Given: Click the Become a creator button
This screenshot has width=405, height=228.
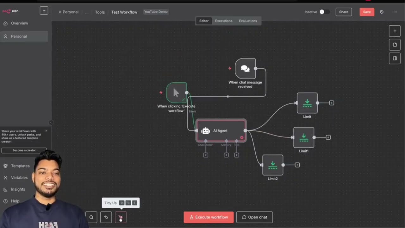Looking at the screenshot, I should click(24, 150).
